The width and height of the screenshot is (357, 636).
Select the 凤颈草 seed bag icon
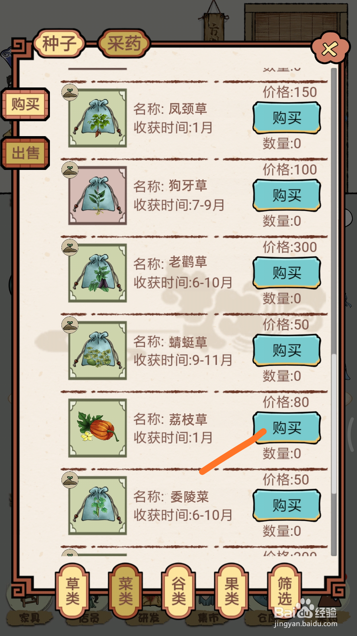click(x=98, y=118)
